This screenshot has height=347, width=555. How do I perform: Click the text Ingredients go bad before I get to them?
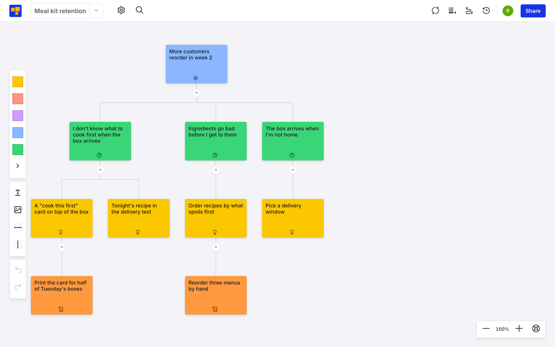(213, 132)
